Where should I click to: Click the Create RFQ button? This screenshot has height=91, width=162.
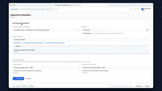[18, 79]
